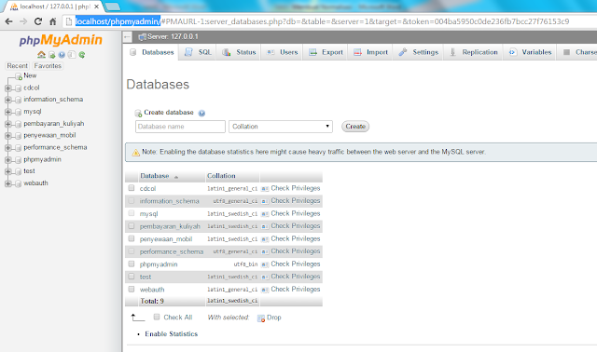Click the phpMyAdmin logo
This screenshot has width=597, height=352.
(61, 40)
